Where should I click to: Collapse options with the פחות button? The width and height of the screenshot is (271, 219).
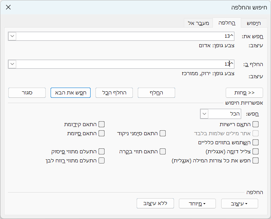[x=244, y=93]
